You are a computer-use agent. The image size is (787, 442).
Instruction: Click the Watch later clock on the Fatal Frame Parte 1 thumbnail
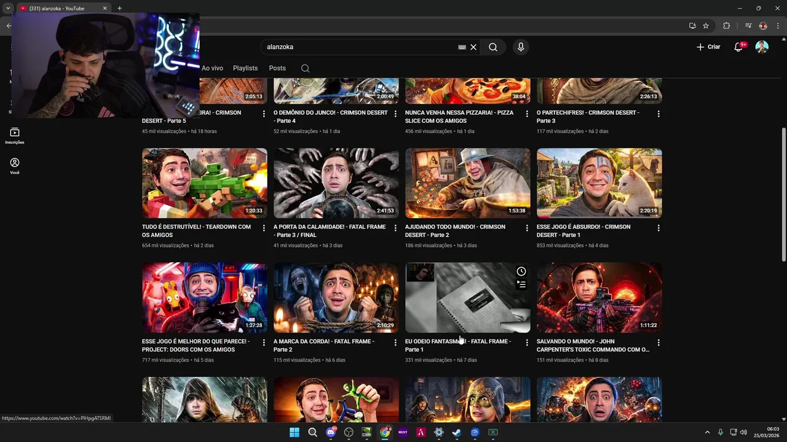pyautogui.click(x=521, y=271)
